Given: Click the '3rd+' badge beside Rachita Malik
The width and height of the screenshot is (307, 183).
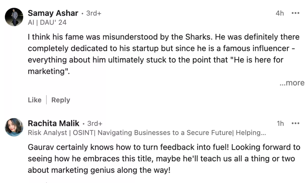Looking at the screenshot, I should click(x=95, y=124).
